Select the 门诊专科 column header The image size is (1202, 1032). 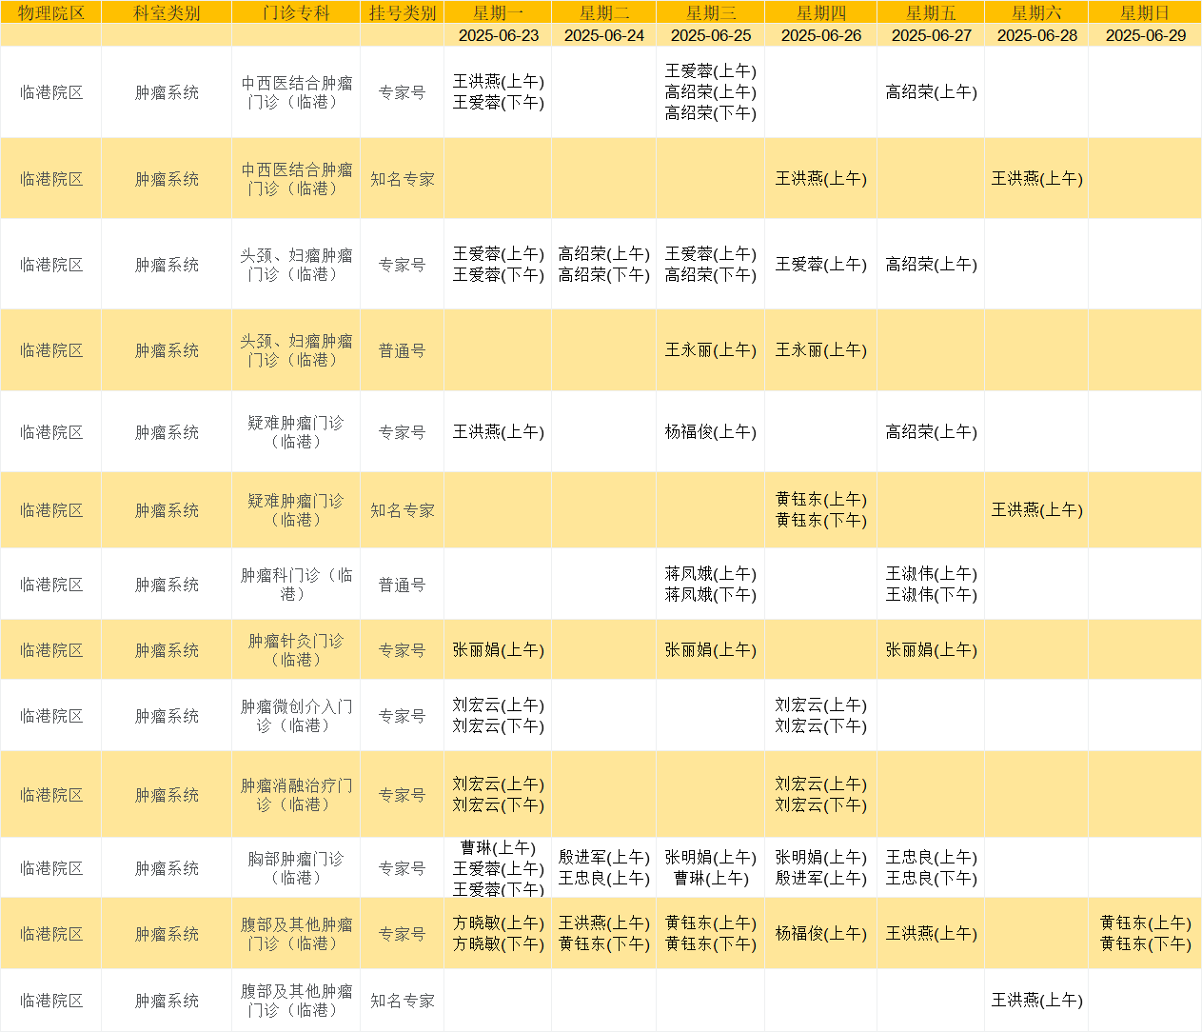tap(296, 12)
